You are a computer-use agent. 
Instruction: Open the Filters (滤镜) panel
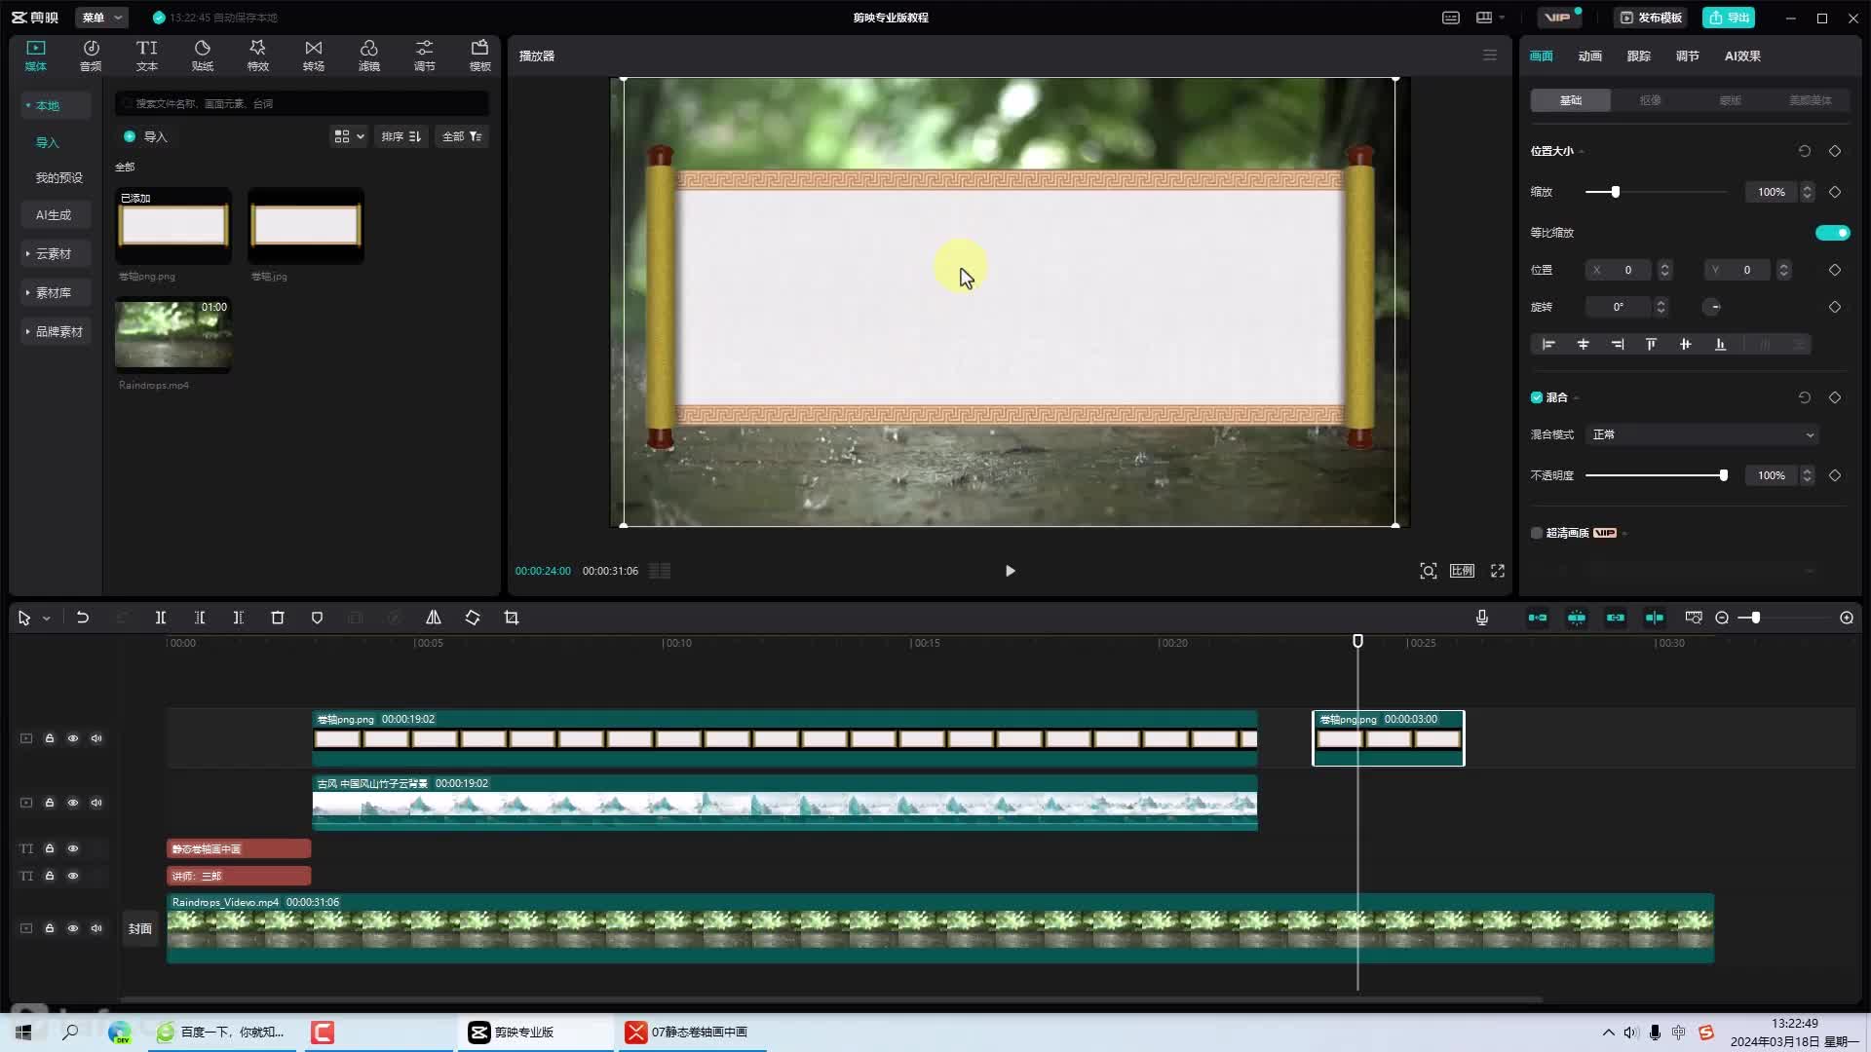pos(368,56)
